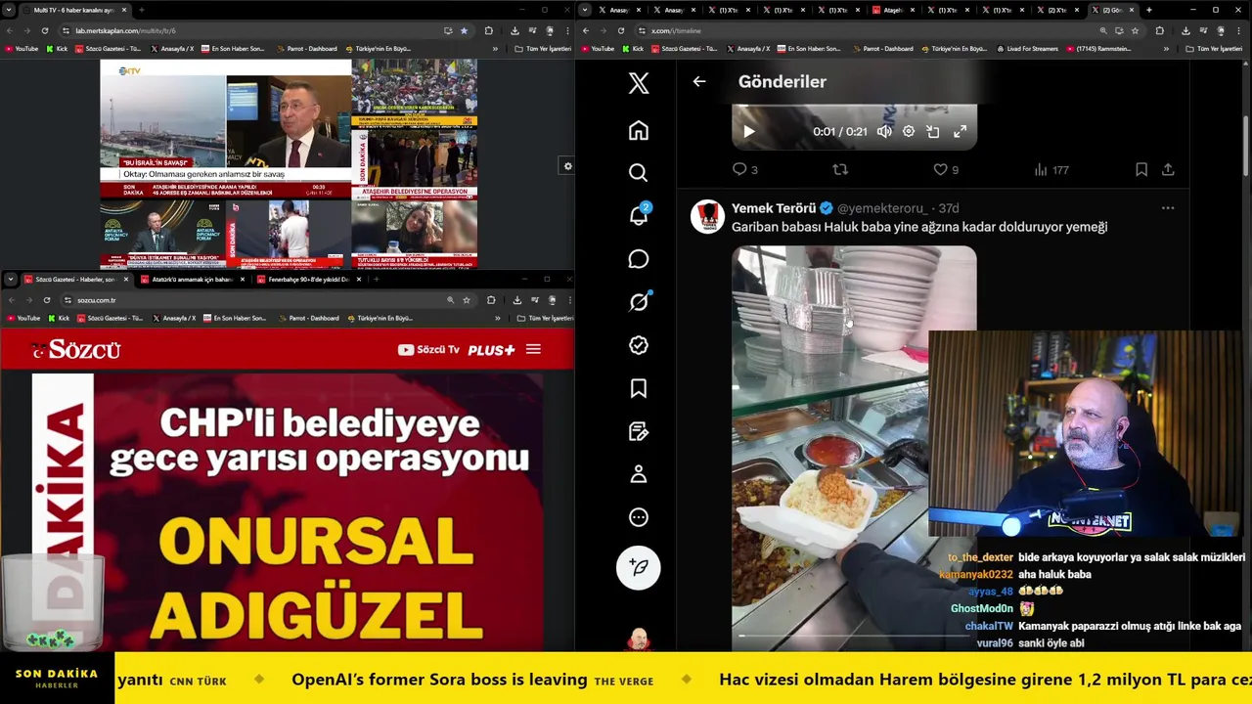
Task: Click the round white Post compose button
Action: pyautogui.click(x=639, y=567)
